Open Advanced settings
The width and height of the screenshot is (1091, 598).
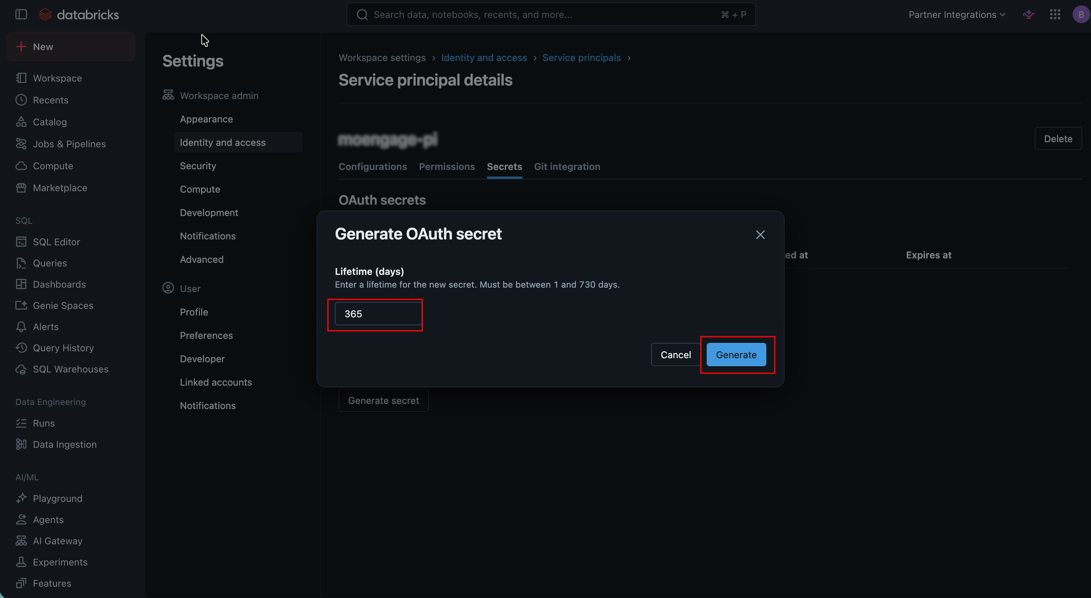201,259
